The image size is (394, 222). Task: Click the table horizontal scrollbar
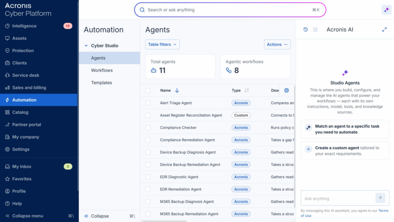click(164, 221)
